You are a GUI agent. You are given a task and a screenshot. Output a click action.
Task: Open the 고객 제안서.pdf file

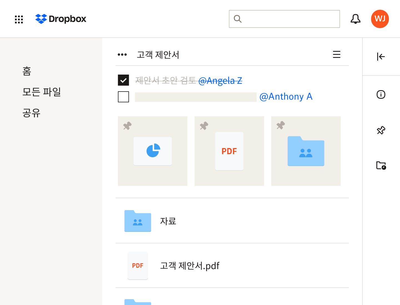point(190,265)
